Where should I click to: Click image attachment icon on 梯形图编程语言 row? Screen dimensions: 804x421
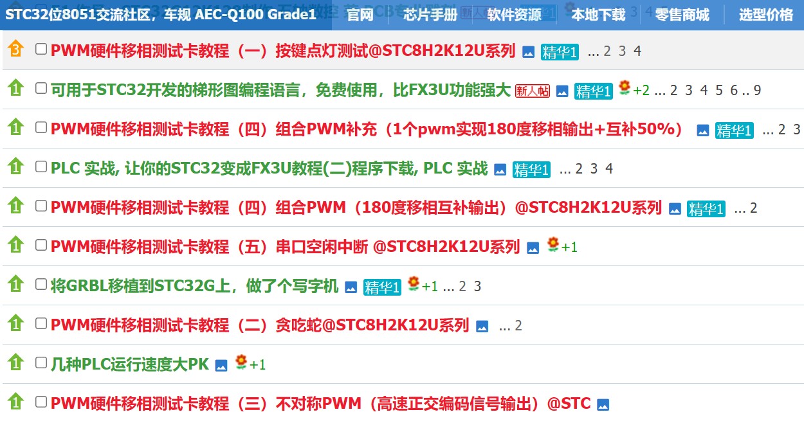[x=562, y=92]
